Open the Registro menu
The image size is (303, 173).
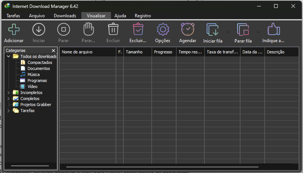tap(143, 16)
